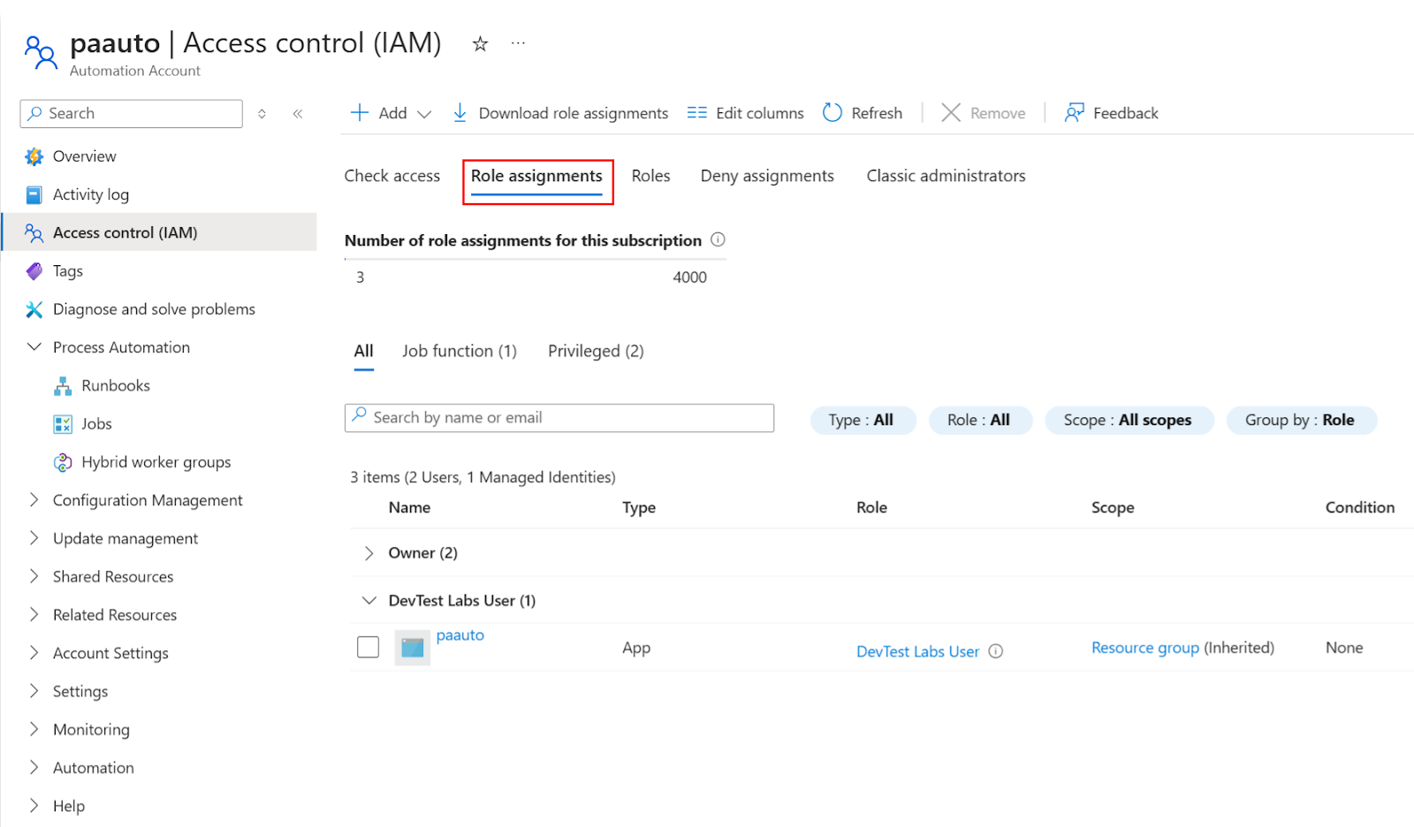The width and height of the screenshot is (1414, 827).
Task: Click the Overview gear icon
Action: pos(34,156)
